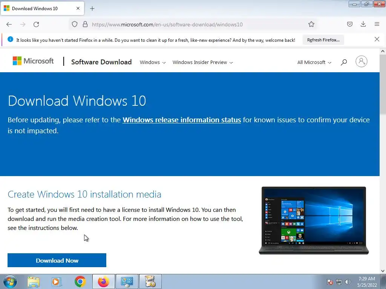Open the Control Panel taskbar item

coord(127,281)
